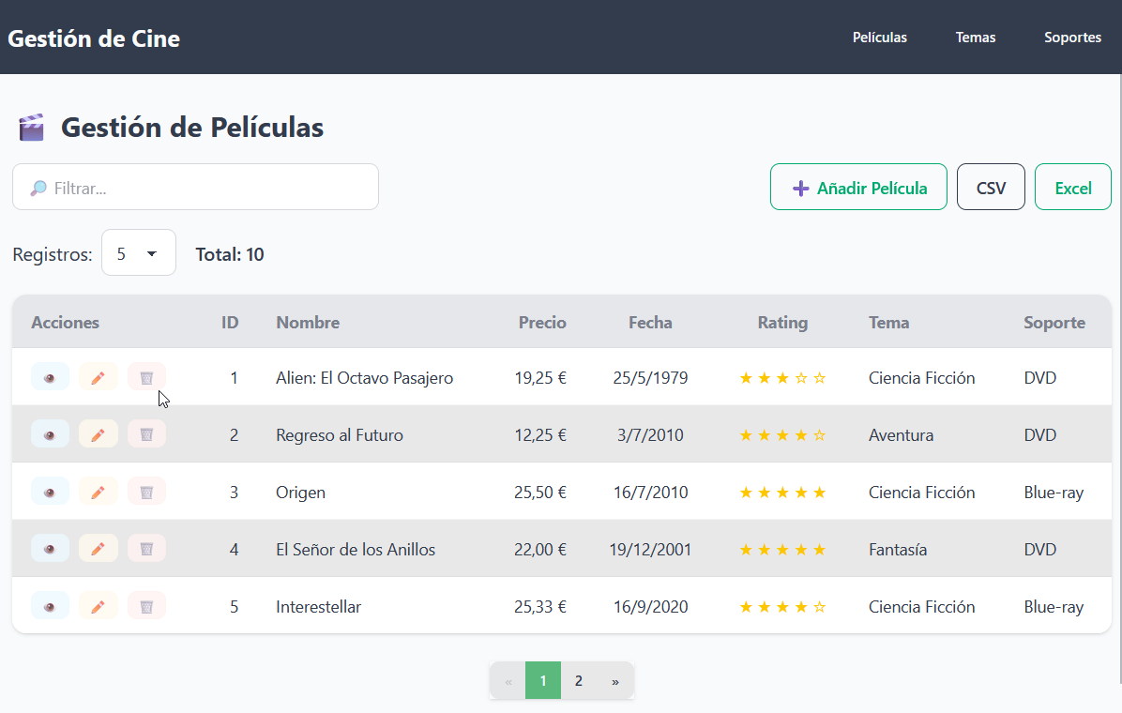Show Origen details via eye icon
Screen dimensions: 1122x713
click(50, 492)
